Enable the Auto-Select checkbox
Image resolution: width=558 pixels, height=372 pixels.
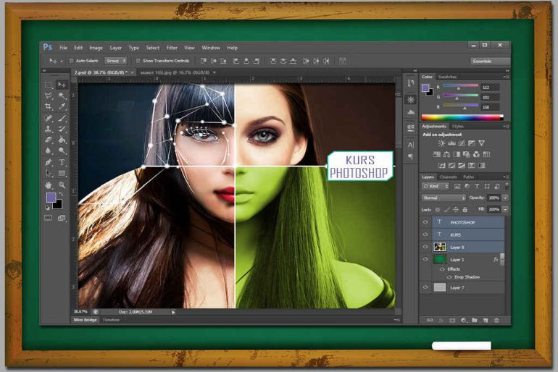tap(72, 61)
